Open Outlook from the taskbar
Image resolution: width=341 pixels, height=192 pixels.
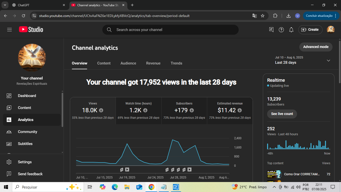[x=139, y=187]
